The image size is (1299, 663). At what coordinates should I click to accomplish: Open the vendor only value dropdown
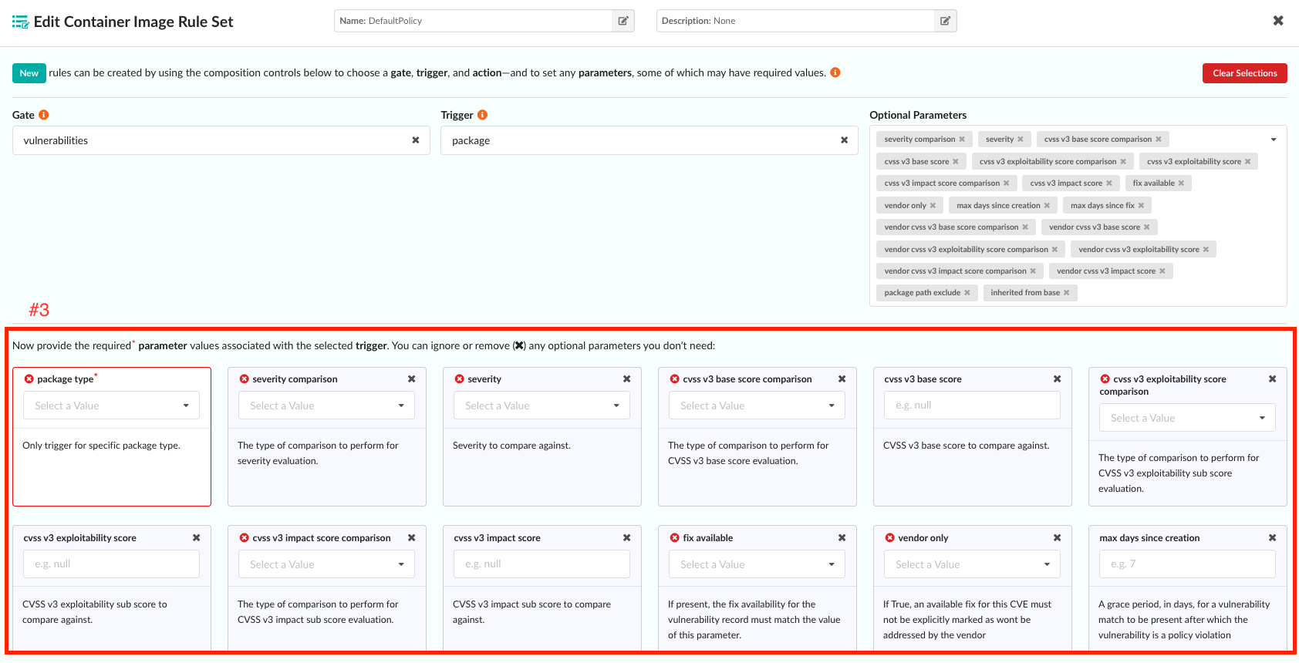pos(973,564)
